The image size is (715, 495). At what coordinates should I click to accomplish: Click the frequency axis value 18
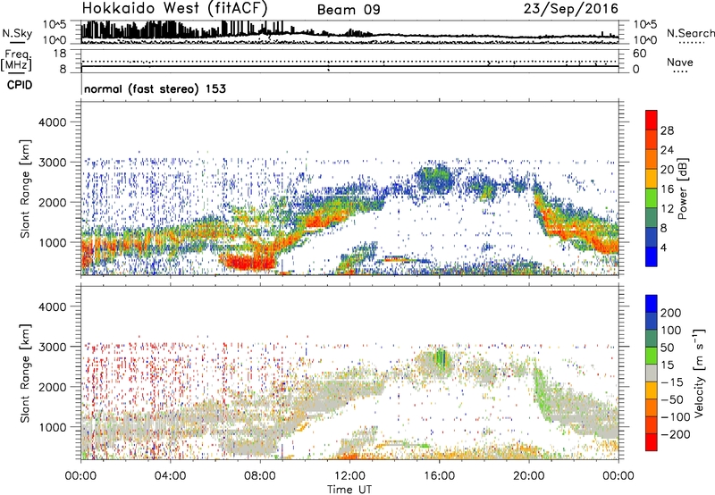60,54
